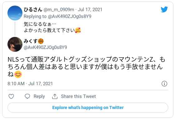The width and height of the screenshot is (175, 119).
Task: Click the share upload arrow icon
Action: point(55,96)
